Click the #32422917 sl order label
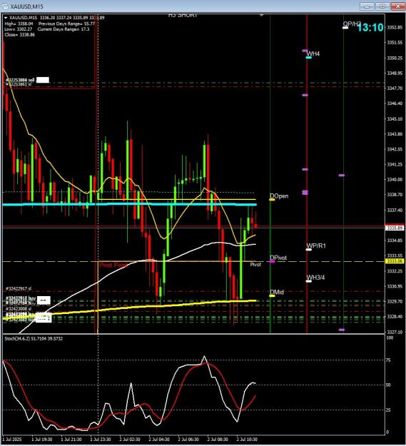The height and width of the screenshot is (446, 406). click(19, 288)
